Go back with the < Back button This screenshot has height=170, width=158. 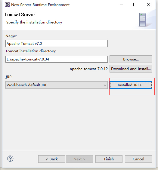(52, 159)
